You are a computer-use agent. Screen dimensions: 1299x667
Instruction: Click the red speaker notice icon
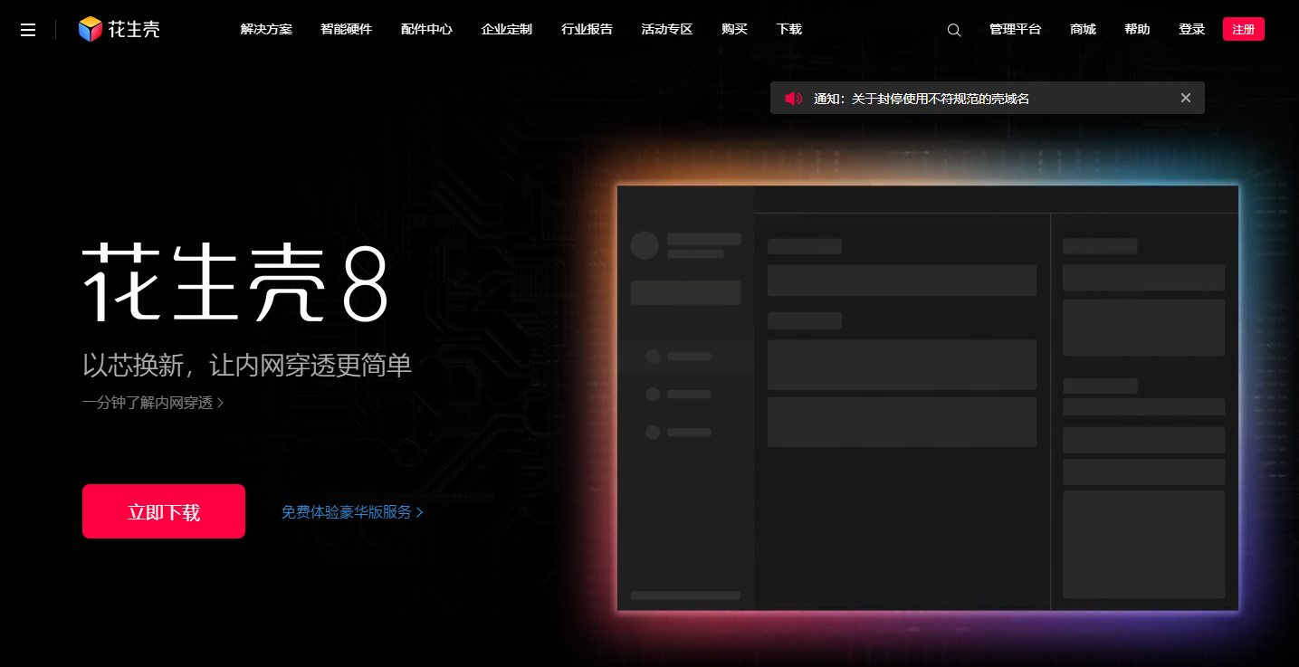[793, 99]
